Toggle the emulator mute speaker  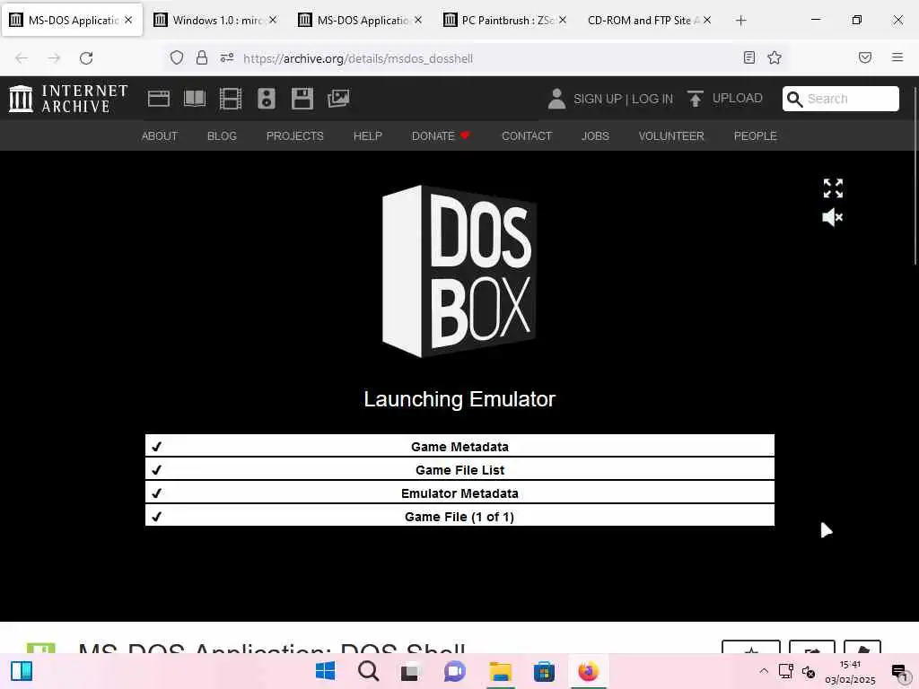[x=832, y=217]
